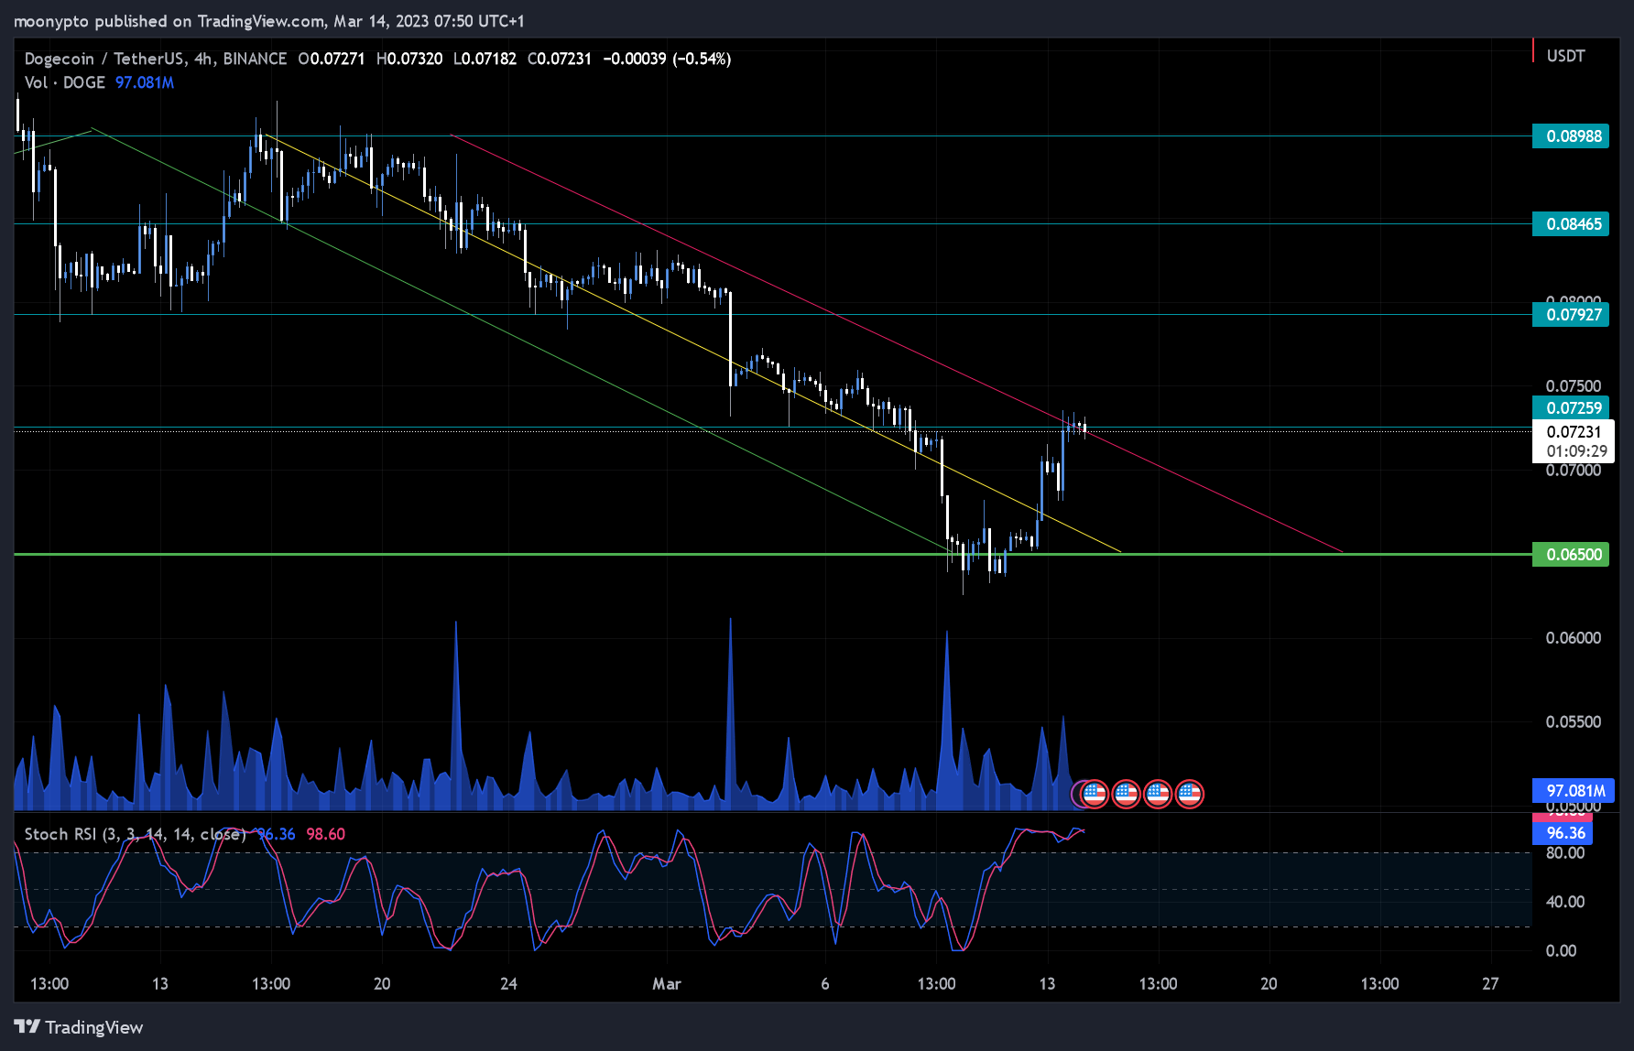Click the USDT currency label
The height and width of the screenshot is (1051, 1634).
[x=1565, y=56]
